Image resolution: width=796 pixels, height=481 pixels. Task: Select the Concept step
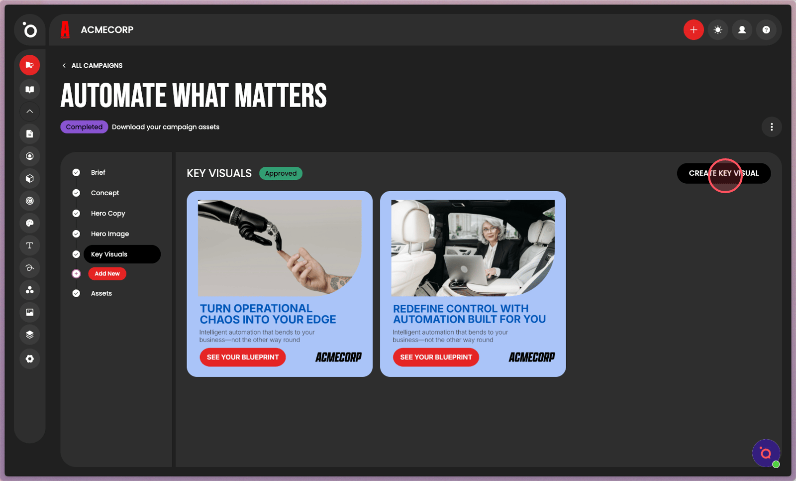point(105,193)
